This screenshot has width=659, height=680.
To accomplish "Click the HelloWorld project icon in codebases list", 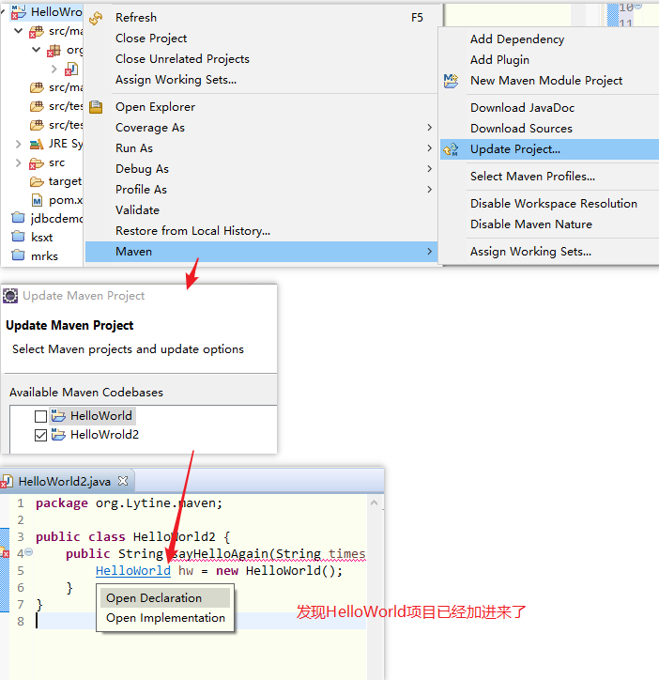I will tap(58, 415).
